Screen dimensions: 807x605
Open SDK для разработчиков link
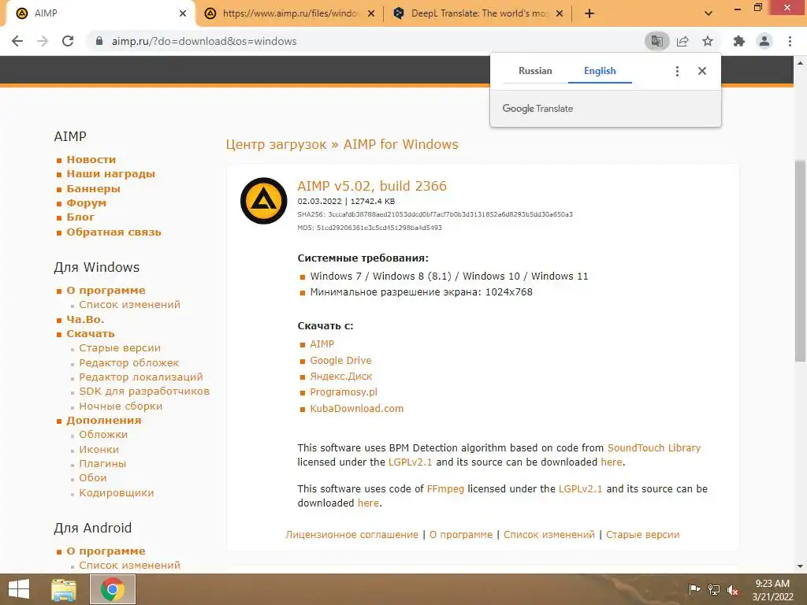(x=144, y=391)
